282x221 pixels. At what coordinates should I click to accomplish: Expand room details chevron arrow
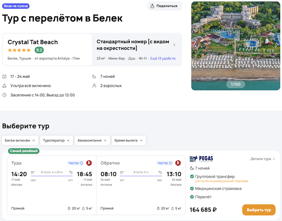coord(174,45)
